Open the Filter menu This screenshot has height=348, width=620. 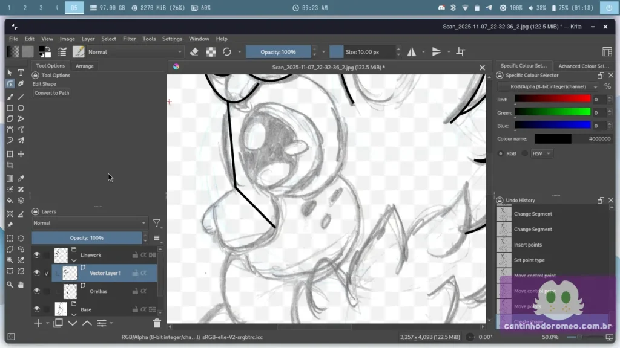pyautogui.click(x=130, y=39)
